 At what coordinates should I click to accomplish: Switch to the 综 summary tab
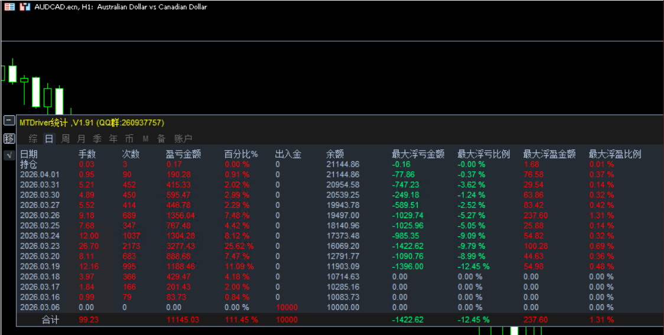pos(33,139)
